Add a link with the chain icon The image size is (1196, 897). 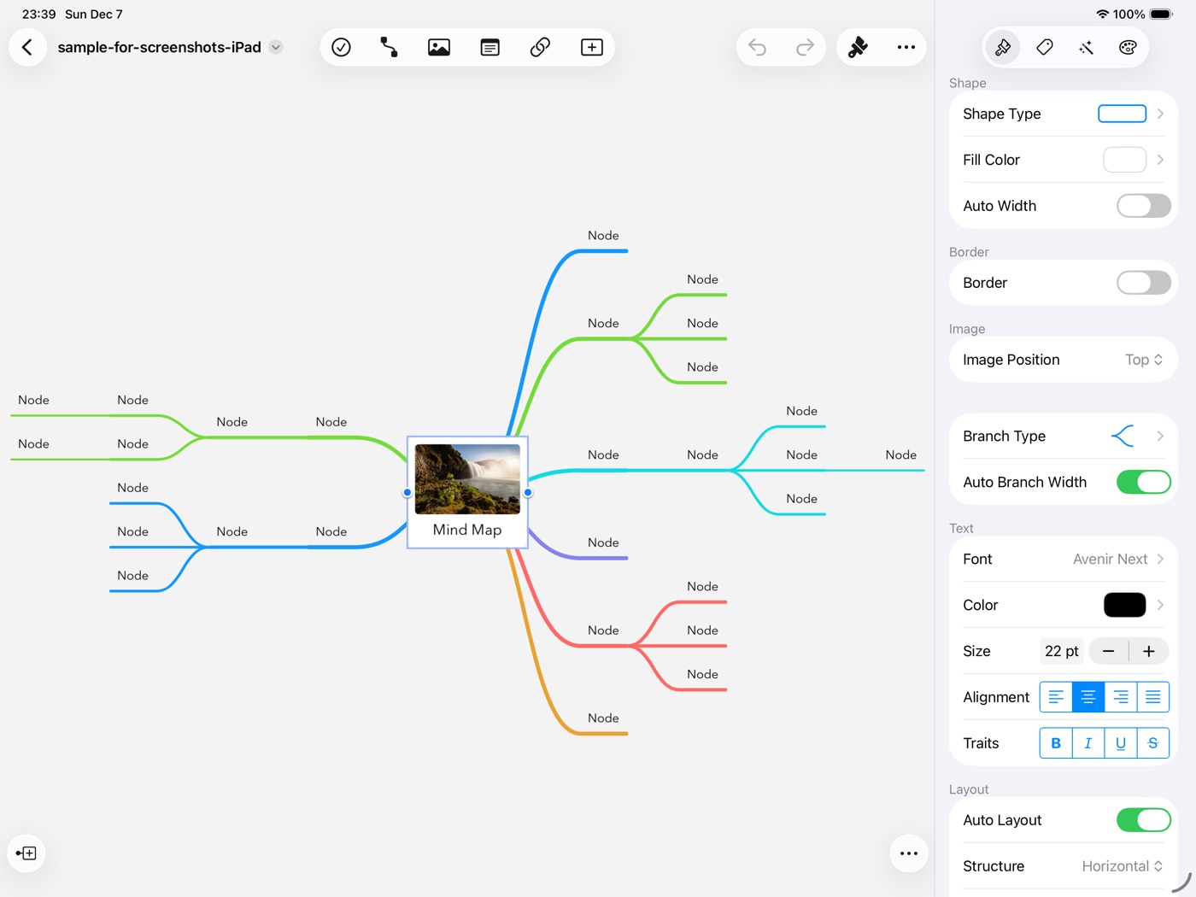pos(540,47)
